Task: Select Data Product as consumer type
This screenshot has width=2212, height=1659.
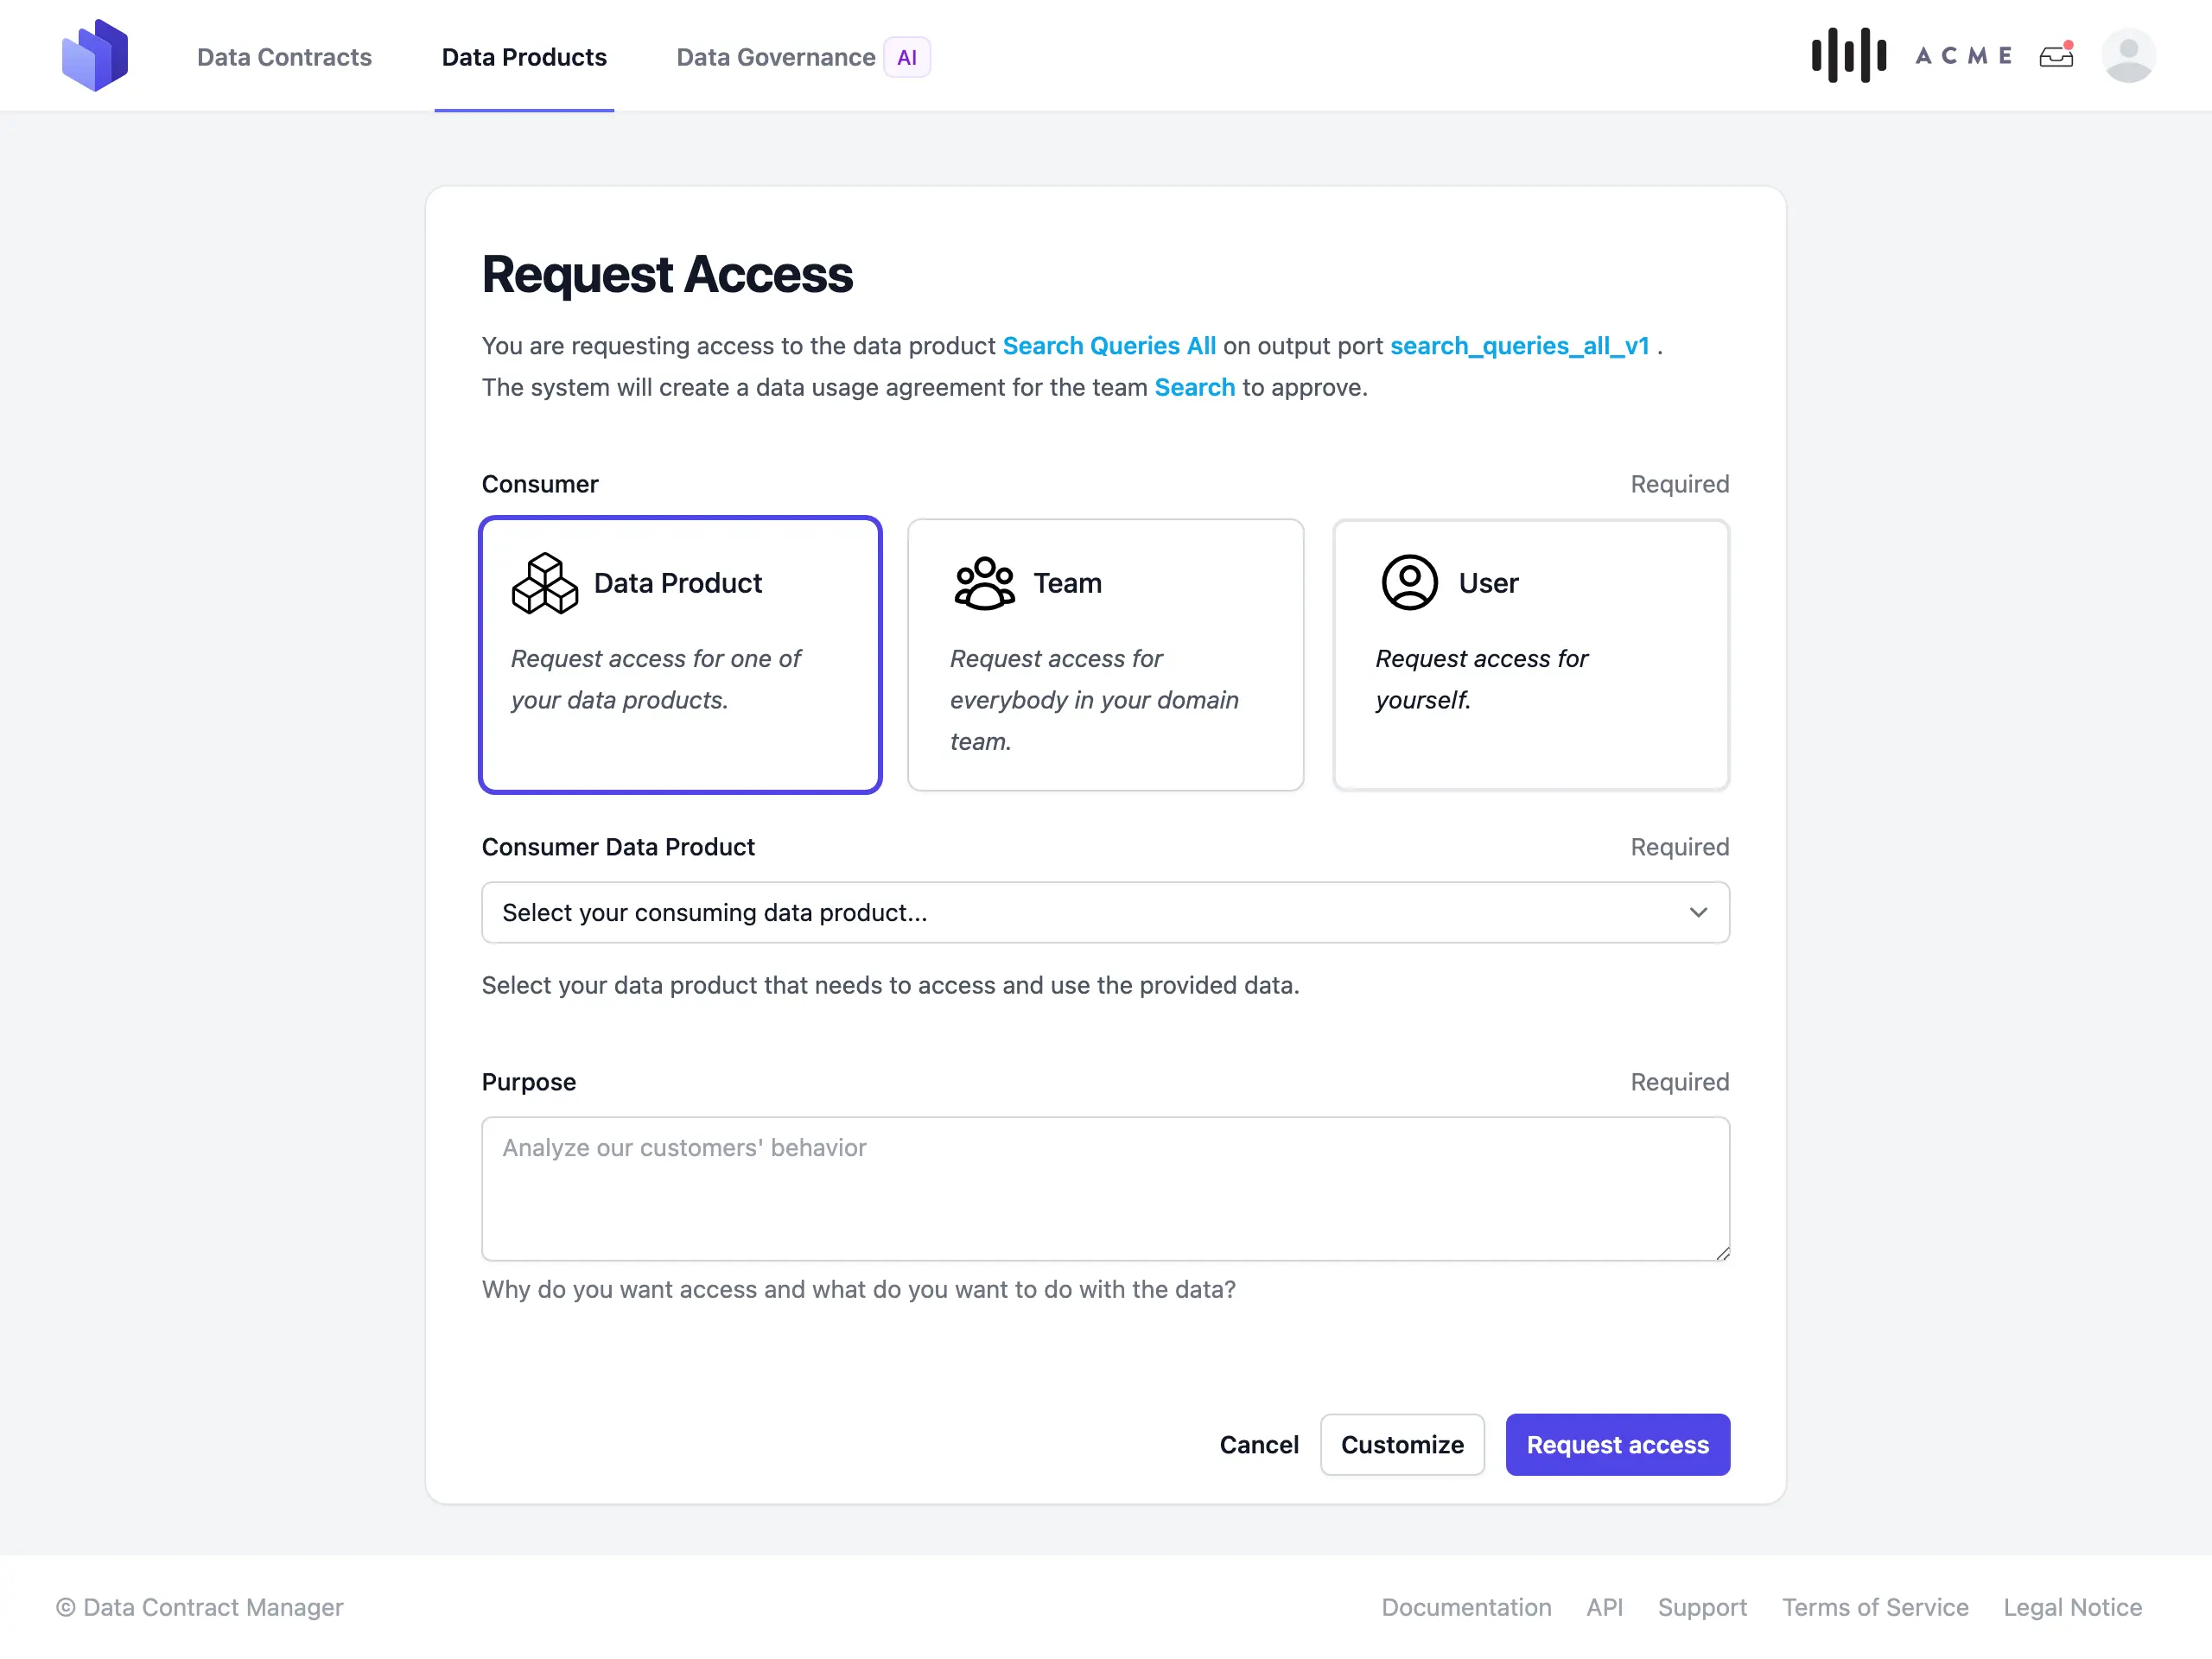Action: [680, 655]
